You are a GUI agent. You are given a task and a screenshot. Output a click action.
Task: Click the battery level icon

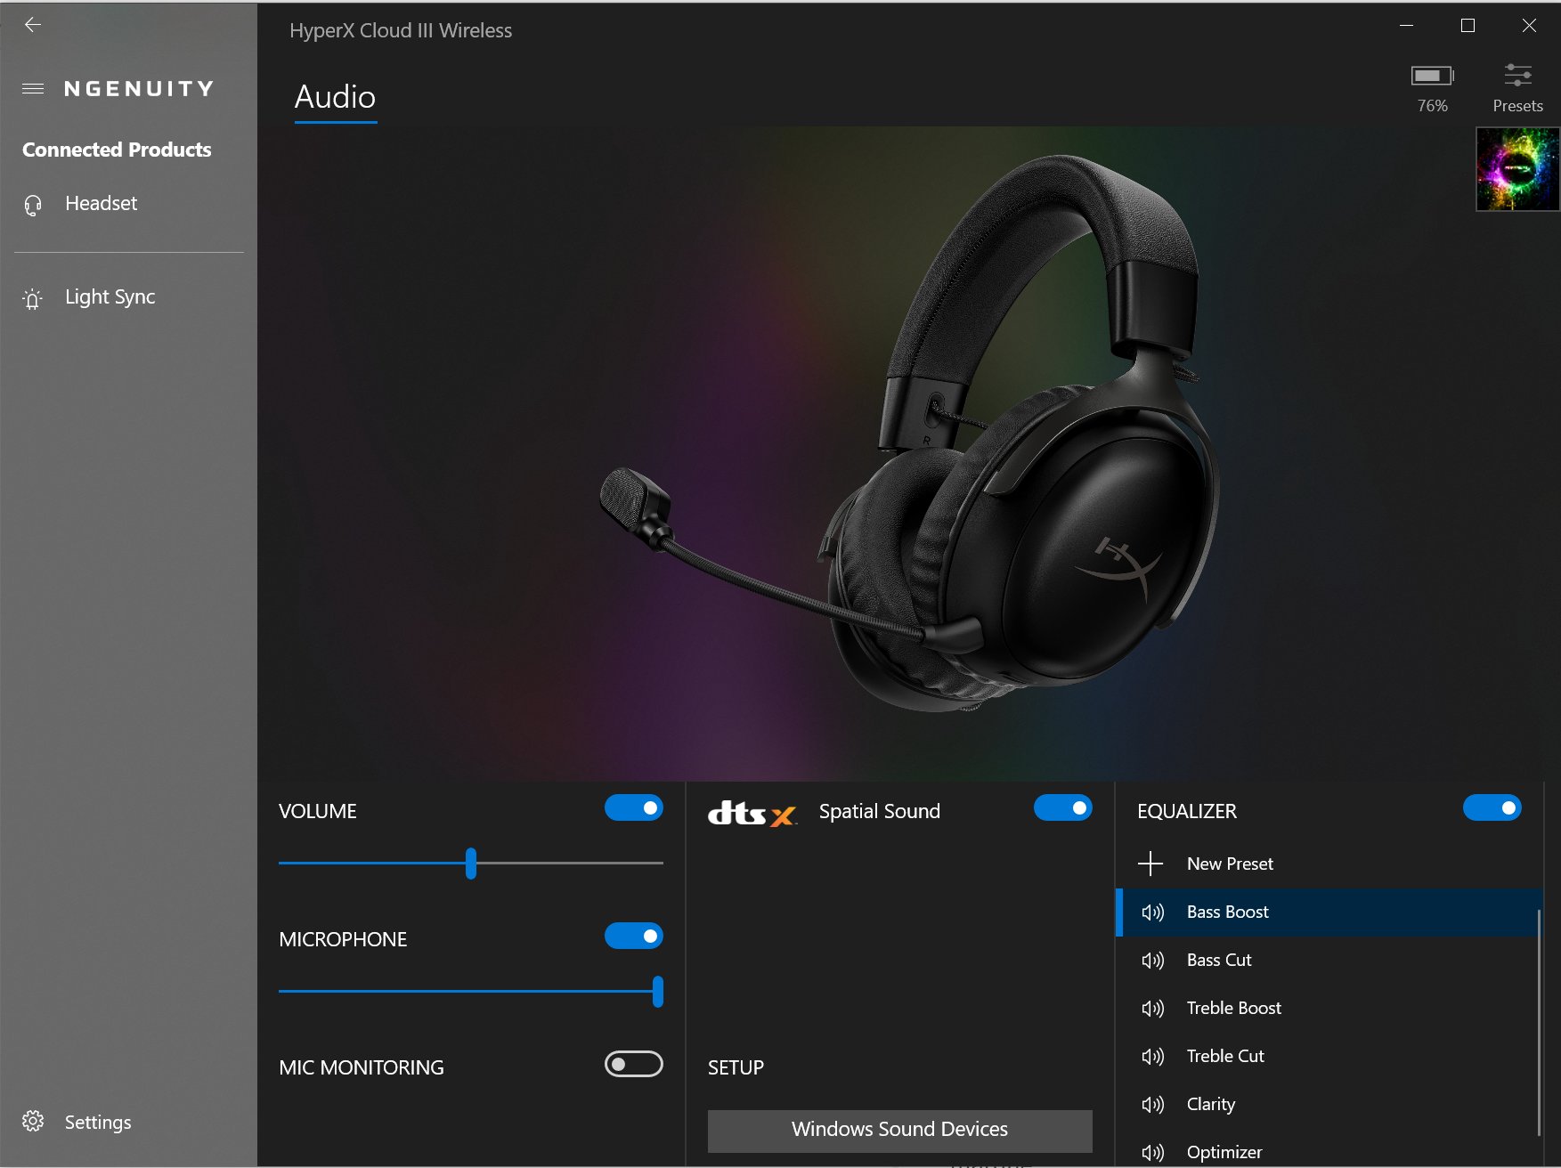click(1432, 77)
